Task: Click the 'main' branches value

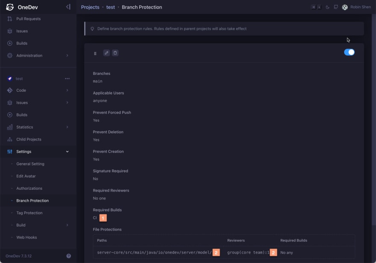Action: tap(97, 81)
